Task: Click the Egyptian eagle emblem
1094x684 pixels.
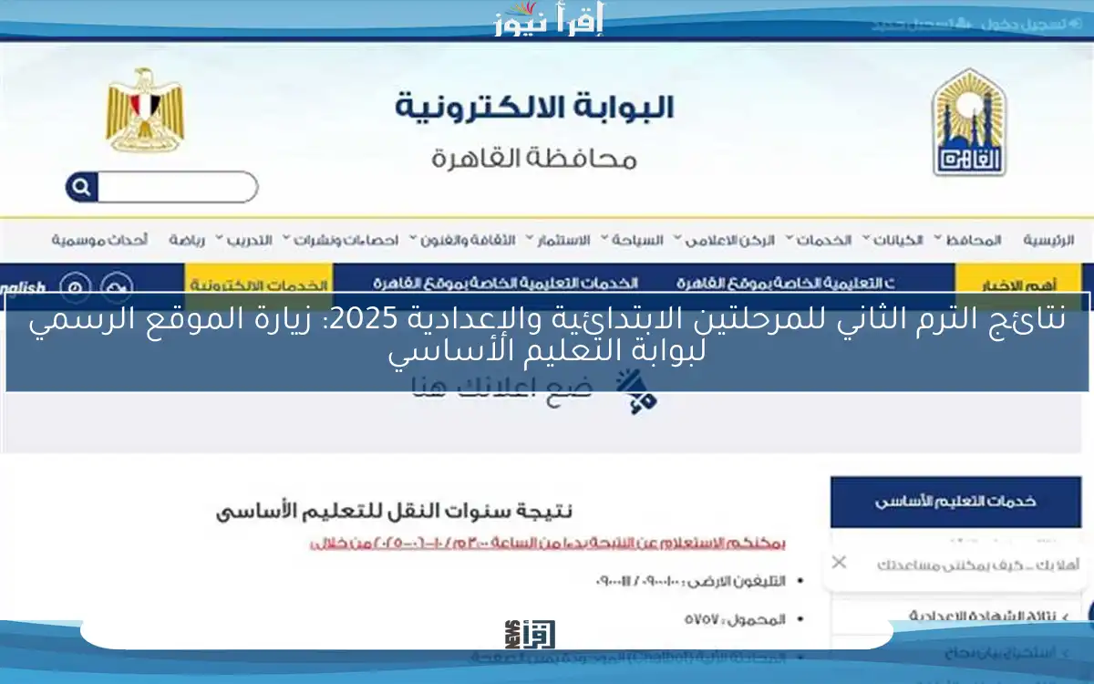Action: click(144, 109)
